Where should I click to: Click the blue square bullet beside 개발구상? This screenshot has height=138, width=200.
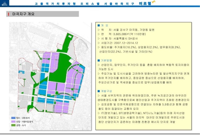(99, 91)
